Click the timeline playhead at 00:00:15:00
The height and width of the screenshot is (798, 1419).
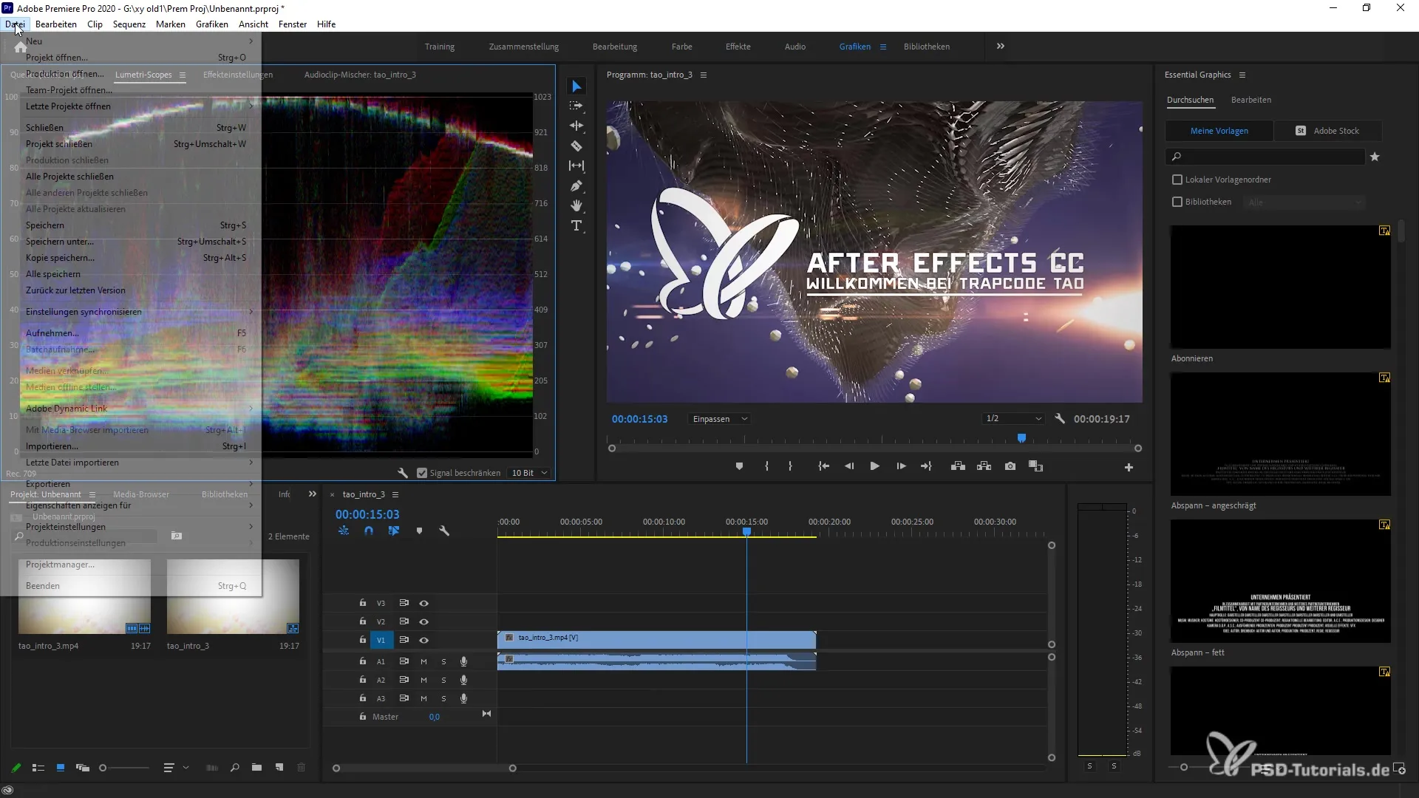click(746, 531)
